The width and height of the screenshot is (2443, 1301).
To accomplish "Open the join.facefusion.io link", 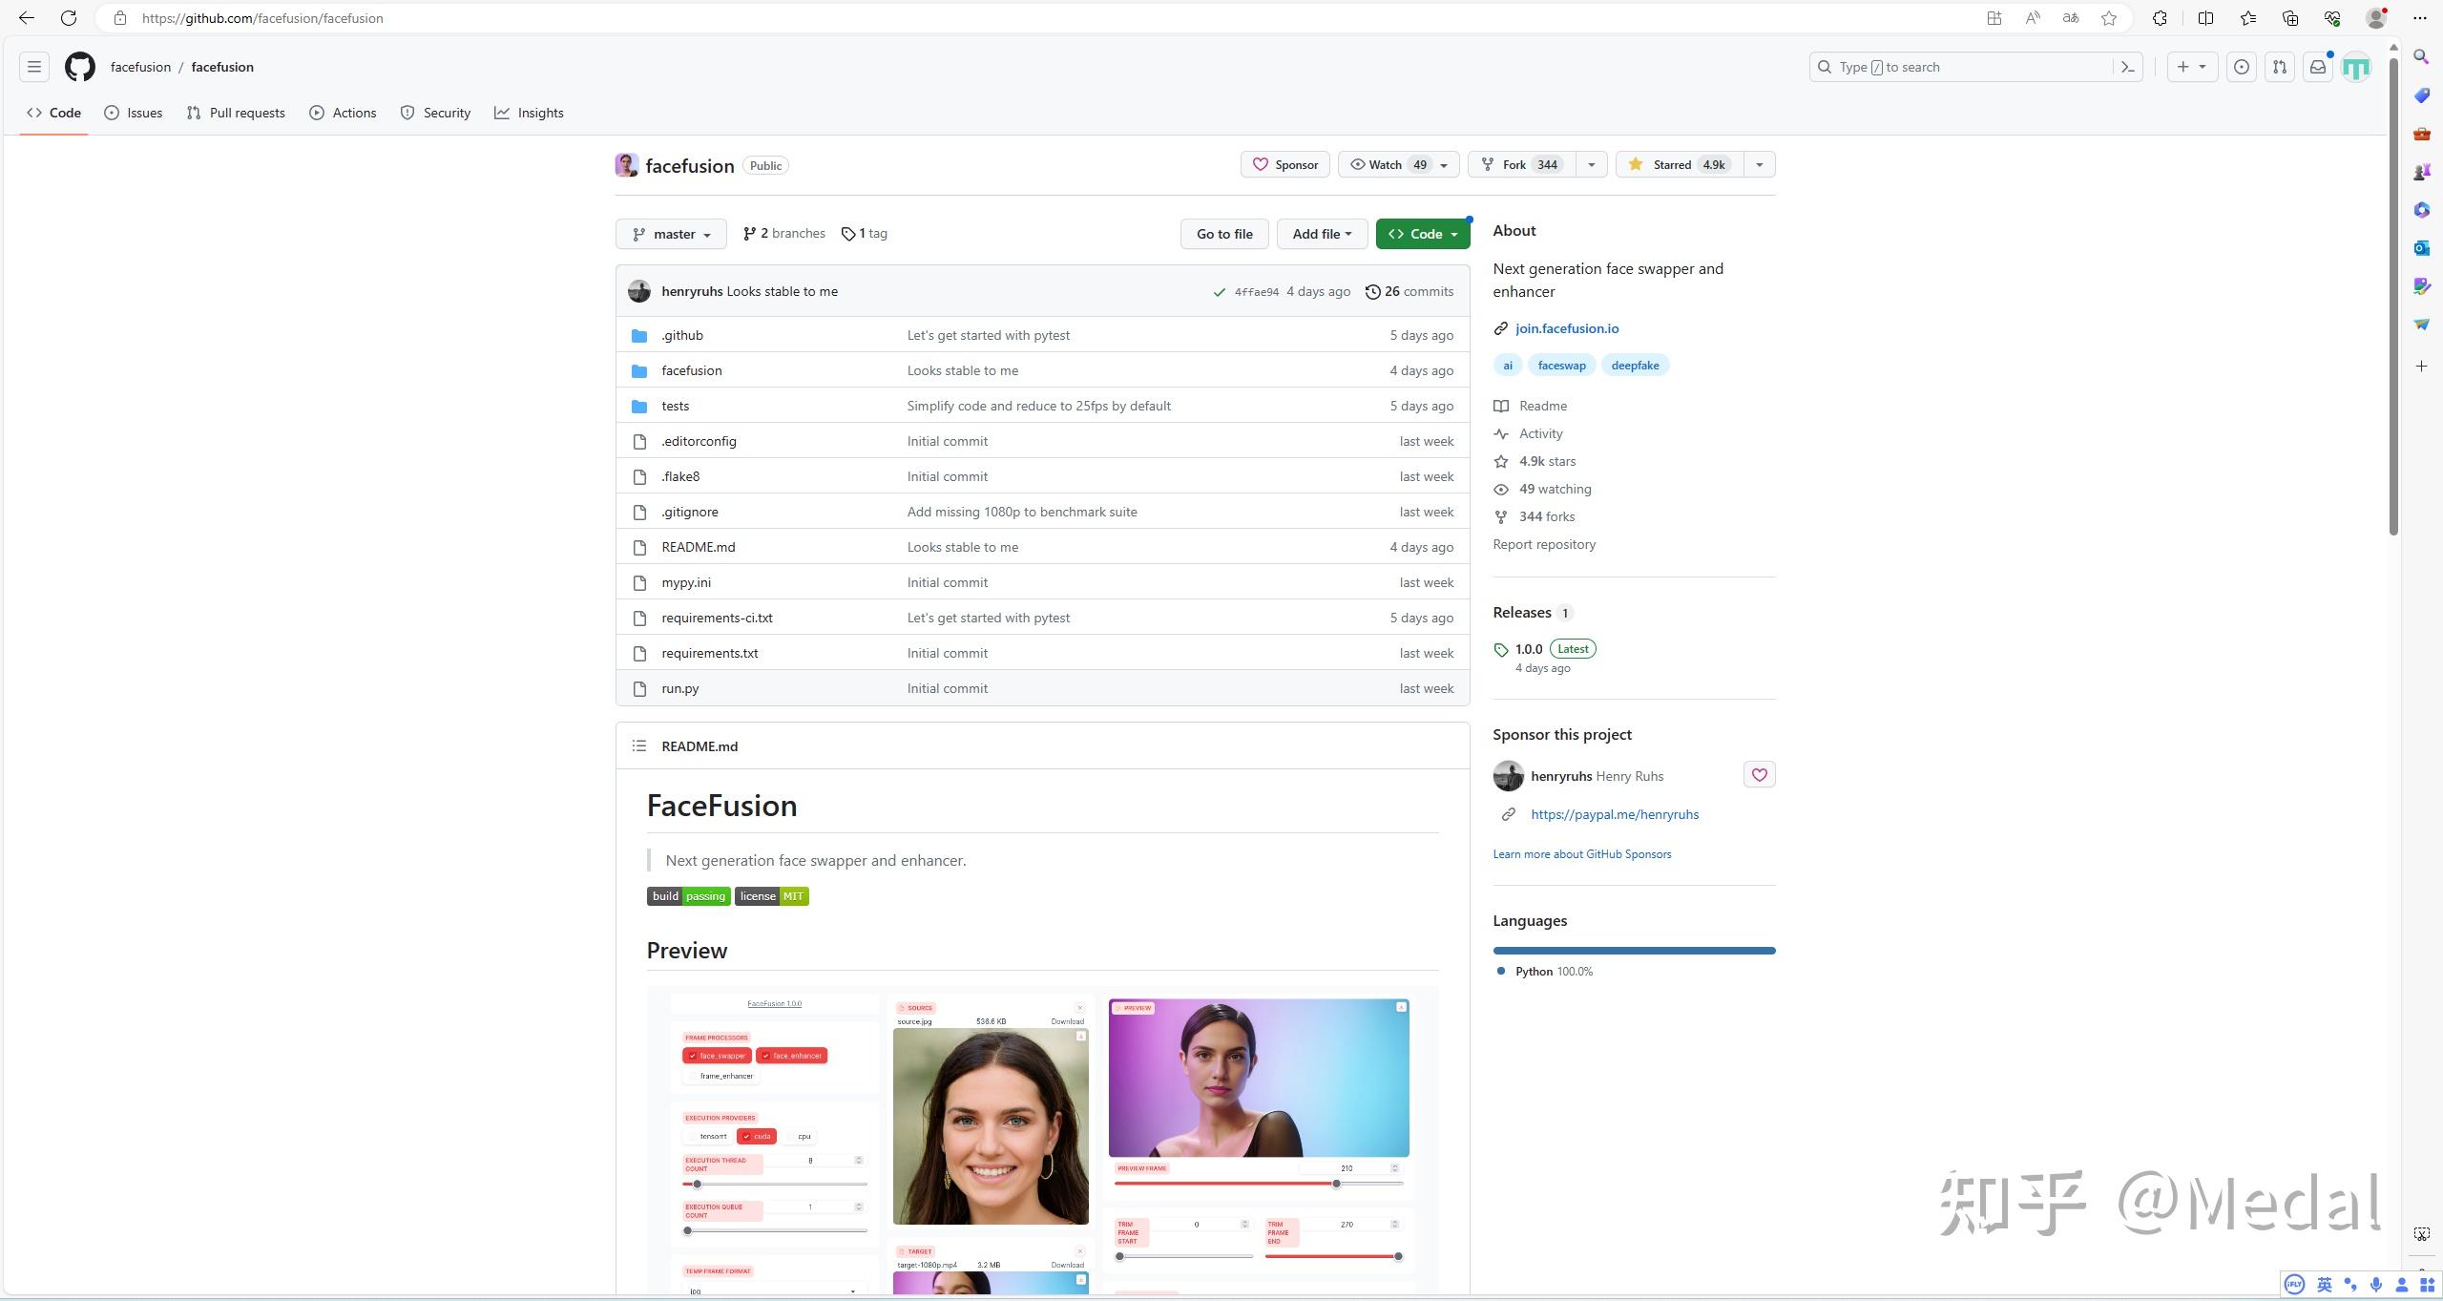I will (x=1566, y=328).
